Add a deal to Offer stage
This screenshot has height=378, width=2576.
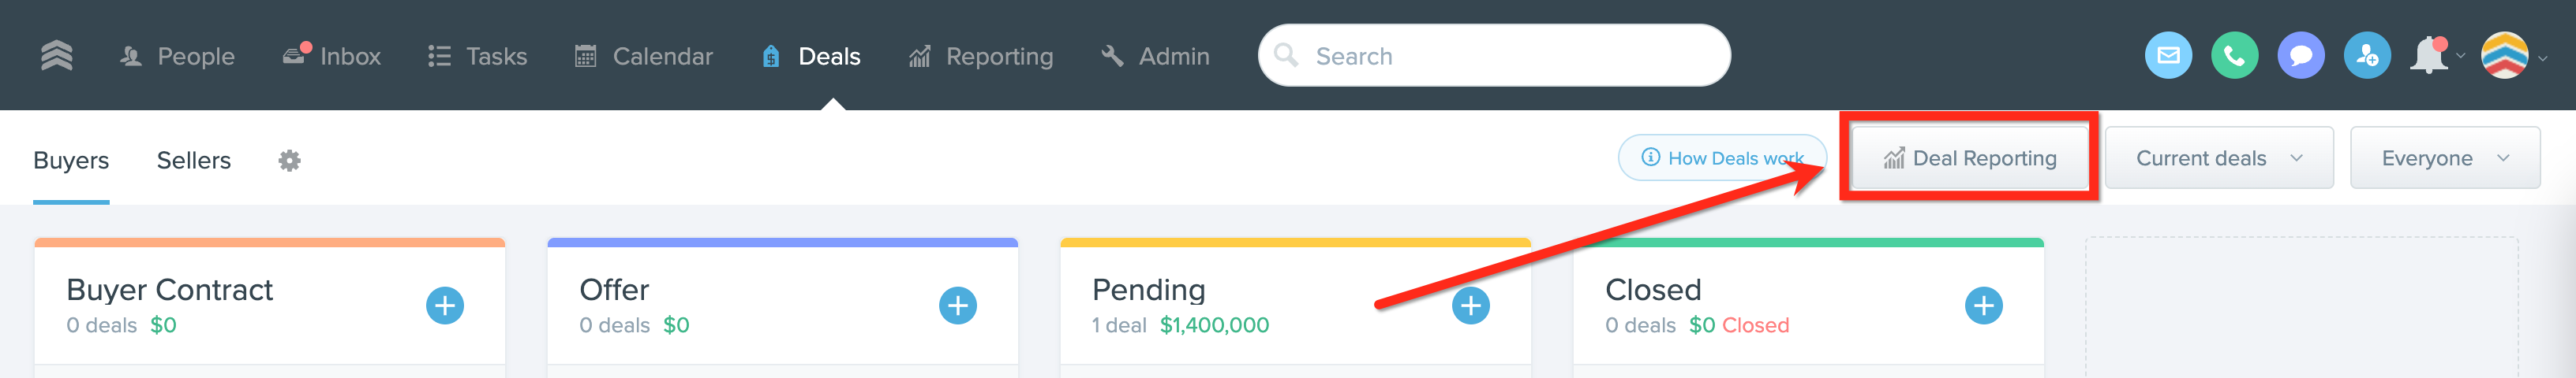(x=958, y=306)
